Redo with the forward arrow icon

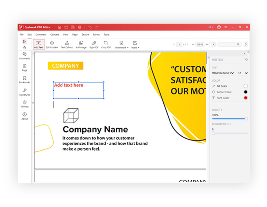97,27
